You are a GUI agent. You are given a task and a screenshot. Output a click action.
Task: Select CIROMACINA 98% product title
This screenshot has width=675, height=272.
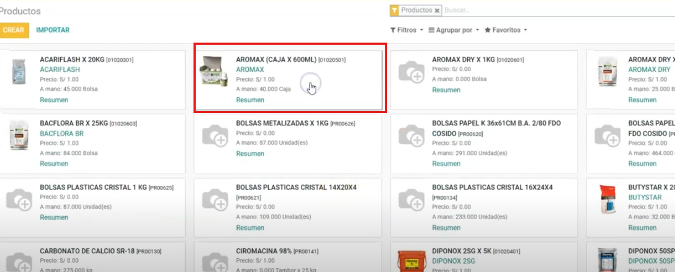264,251
